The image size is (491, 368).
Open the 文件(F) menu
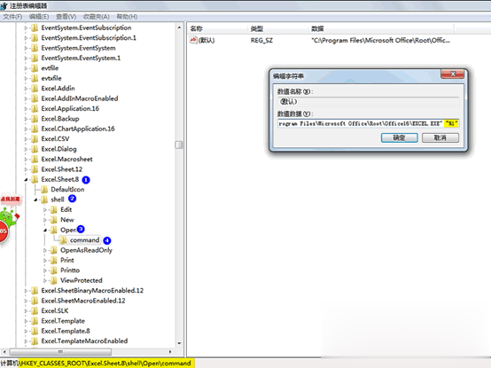(12, 17)
